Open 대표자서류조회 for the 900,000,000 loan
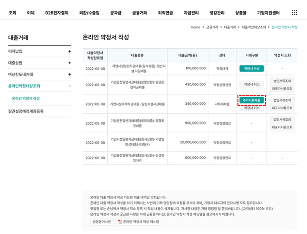 [x=282, y=127]
